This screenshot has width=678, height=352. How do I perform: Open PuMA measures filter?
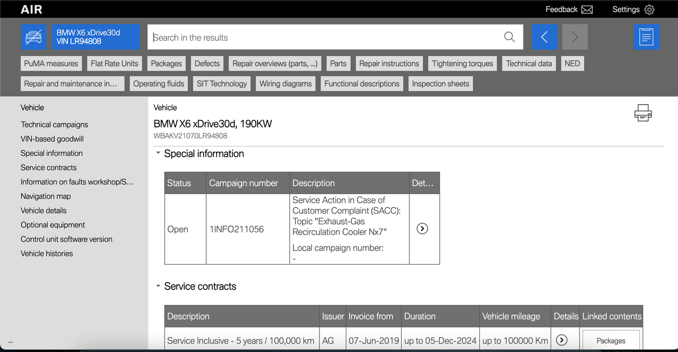[x=51, y=63]
